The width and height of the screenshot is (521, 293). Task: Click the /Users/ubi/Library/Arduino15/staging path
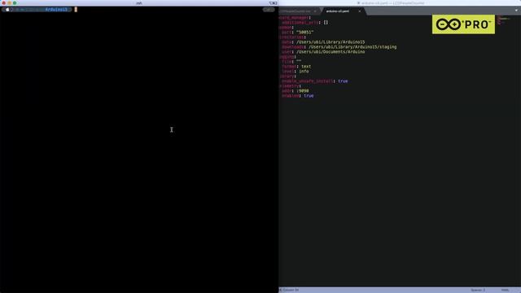352,47
